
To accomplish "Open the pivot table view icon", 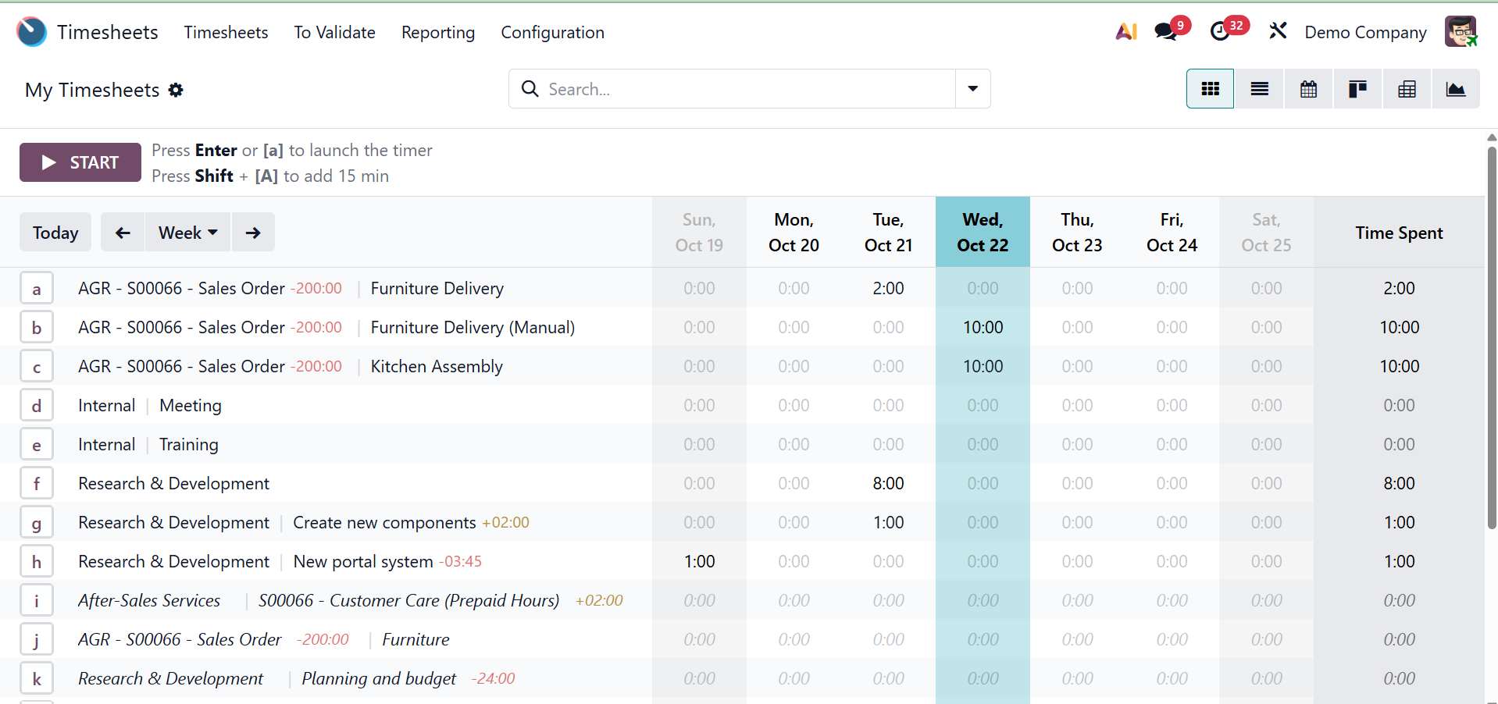I will (1407, 89).
